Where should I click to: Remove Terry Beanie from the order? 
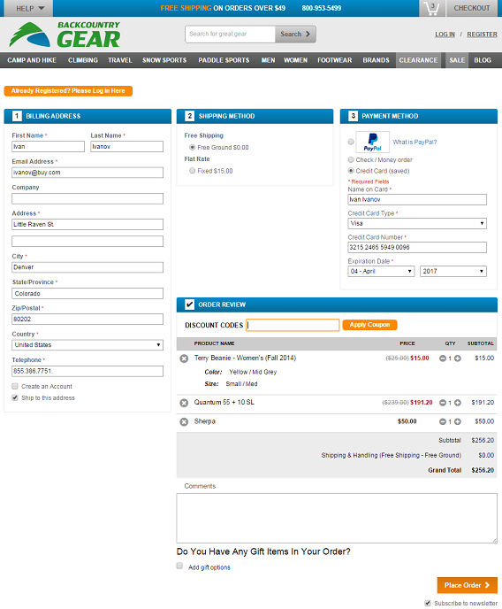[x=184, y=358]
